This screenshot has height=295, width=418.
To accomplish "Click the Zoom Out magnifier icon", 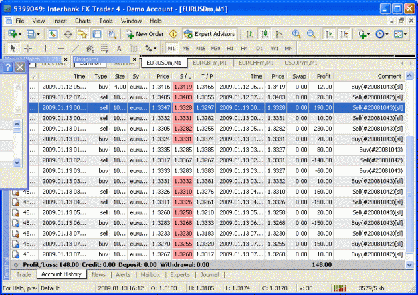I will (311, 34).
